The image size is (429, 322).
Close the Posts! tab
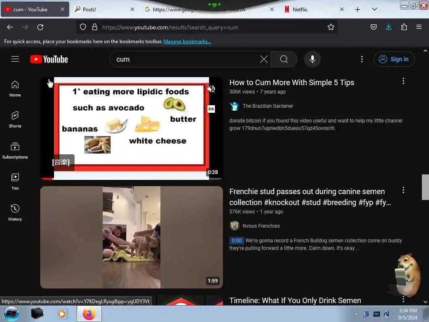[x=132, y=9]
